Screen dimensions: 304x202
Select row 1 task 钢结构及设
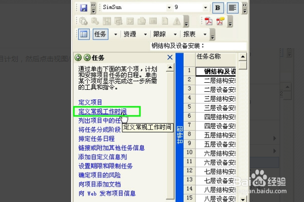(216, 72)
